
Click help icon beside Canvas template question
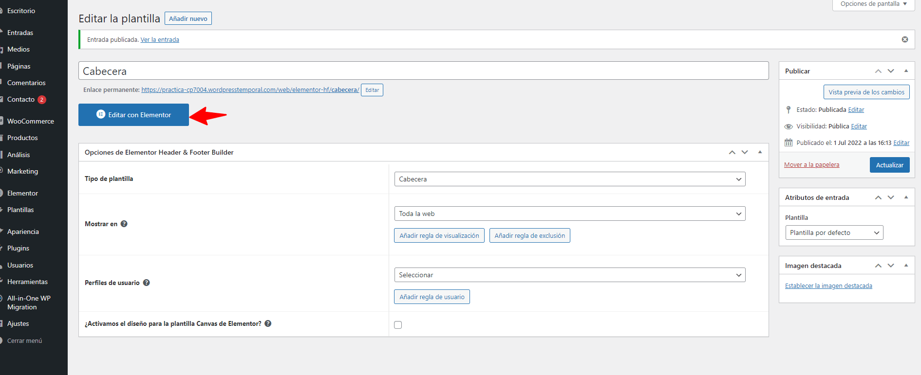268,323
